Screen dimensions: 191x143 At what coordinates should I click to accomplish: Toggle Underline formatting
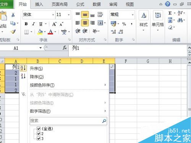point(41,24)
